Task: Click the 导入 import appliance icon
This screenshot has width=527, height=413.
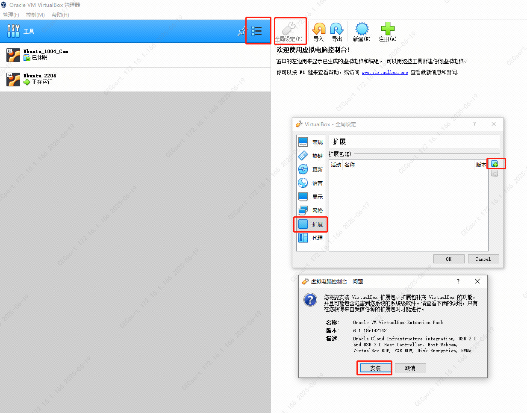Action: click(318, 32)
